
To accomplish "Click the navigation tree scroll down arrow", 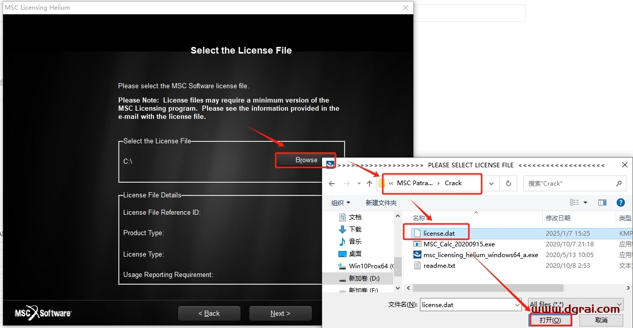I will 399,288.
